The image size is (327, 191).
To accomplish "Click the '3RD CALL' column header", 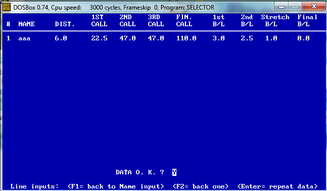I will click(156, 21).
